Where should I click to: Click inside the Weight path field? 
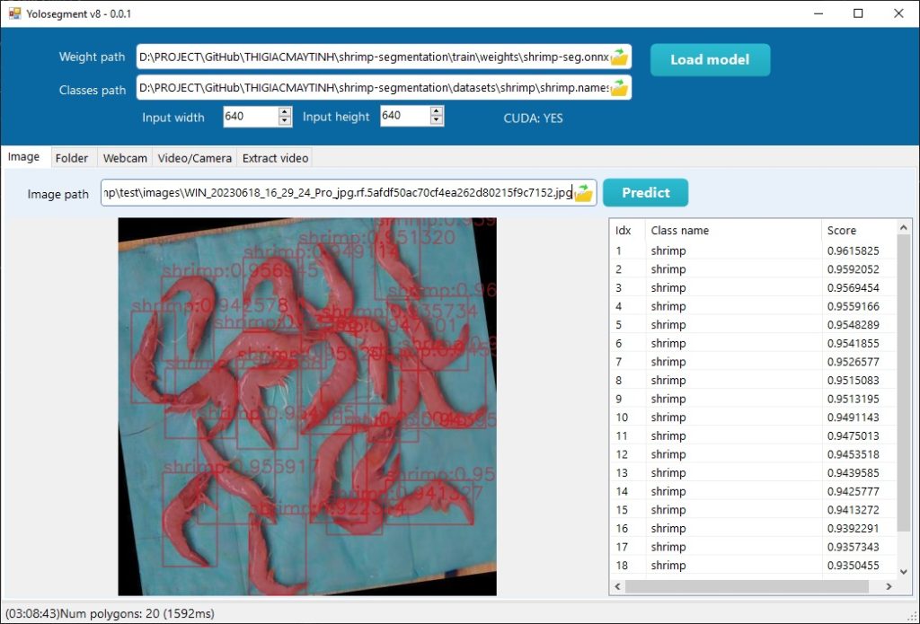point(359,56)
